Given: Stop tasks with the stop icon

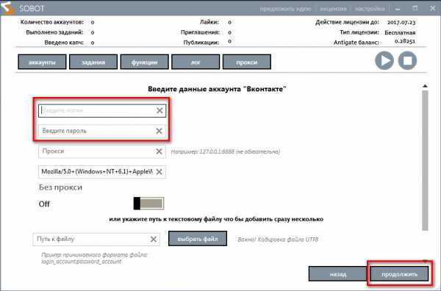Looking at the screenshot, I should coord(407,61).
